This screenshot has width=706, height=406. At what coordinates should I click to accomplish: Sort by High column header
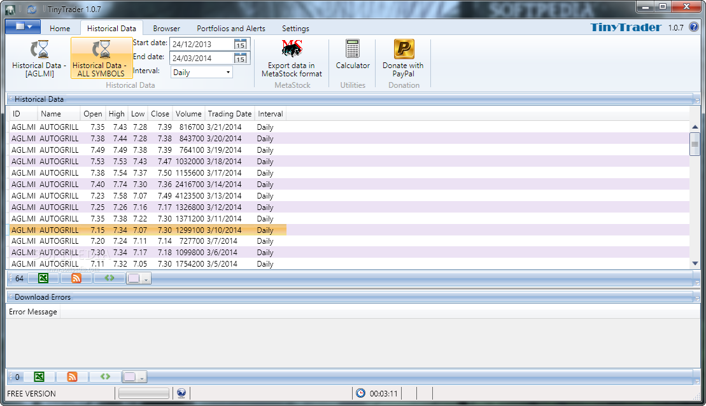coord(116,113)
